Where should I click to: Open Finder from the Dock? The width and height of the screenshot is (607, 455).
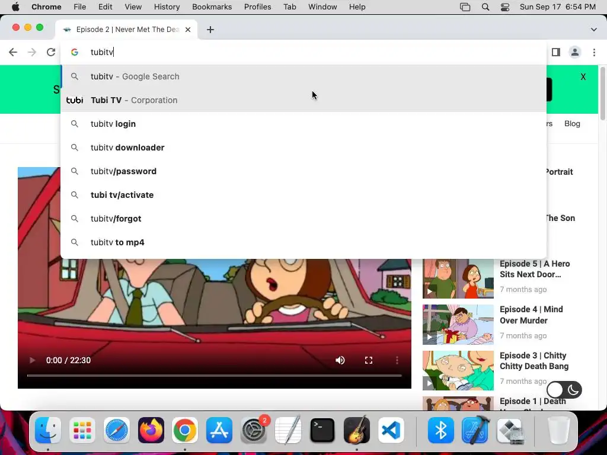pyautogui.click(x=48, y=430)
